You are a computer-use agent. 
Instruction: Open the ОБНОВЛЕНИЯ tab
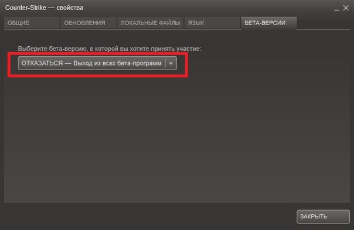click(88, 23)
